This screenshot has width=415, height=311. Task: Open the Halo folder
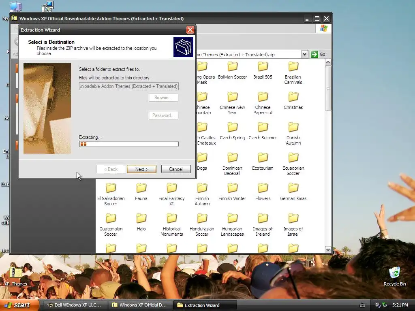click(141, 222)
